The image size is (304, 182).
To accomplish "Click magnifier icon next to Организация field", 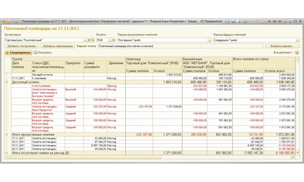I will (92, 40).
